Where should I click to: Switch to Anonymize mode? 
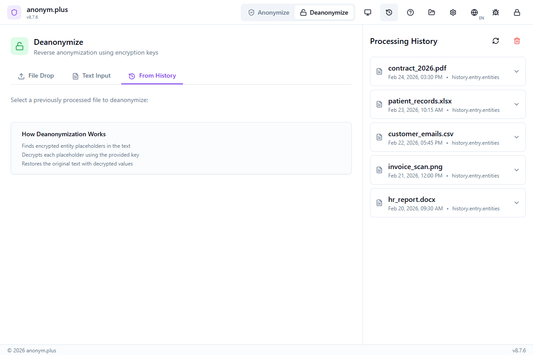coord(269,12)
